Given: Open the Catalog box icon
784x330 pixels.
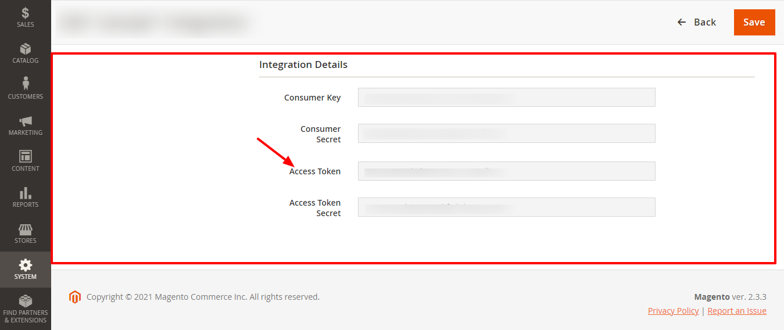Looking at the screenshot, I should (26, 49).
